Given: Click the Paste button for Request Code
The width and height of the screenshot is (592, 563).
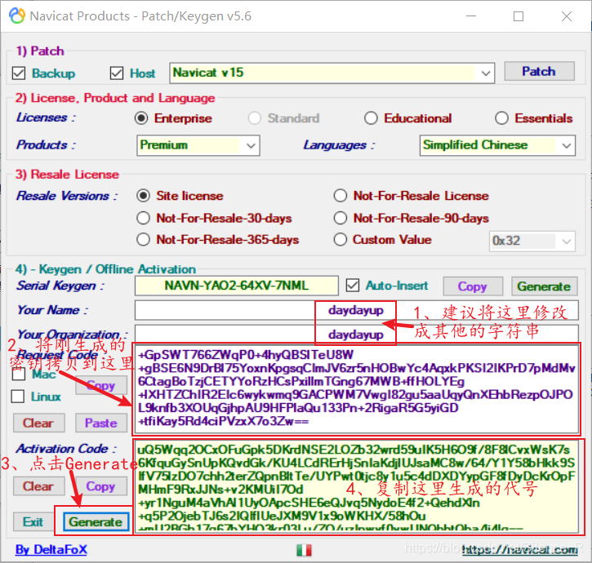Looking at the screenshot, I should 100,423.
